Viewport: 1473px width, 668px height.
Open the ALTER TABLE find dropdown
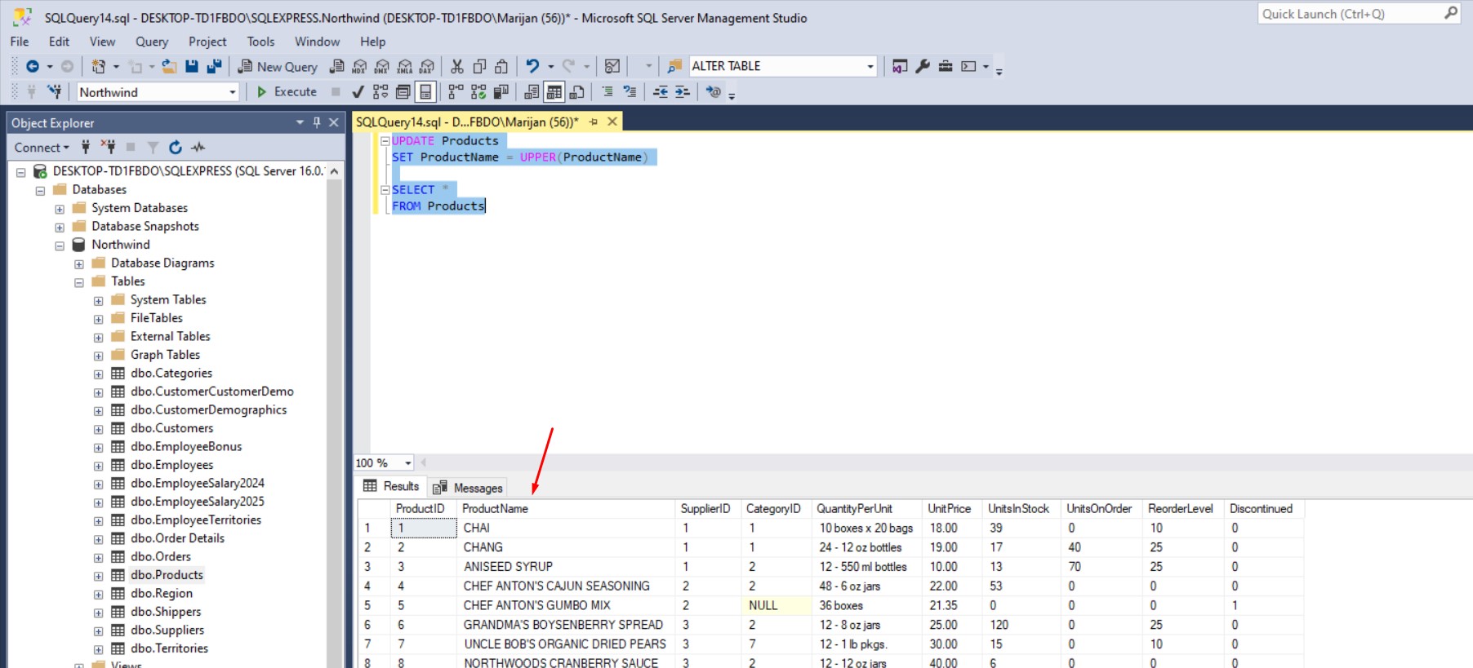[x=870, y=67]
